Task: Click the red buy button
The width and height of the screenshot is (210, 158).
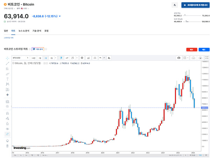Action: (192, 50)
